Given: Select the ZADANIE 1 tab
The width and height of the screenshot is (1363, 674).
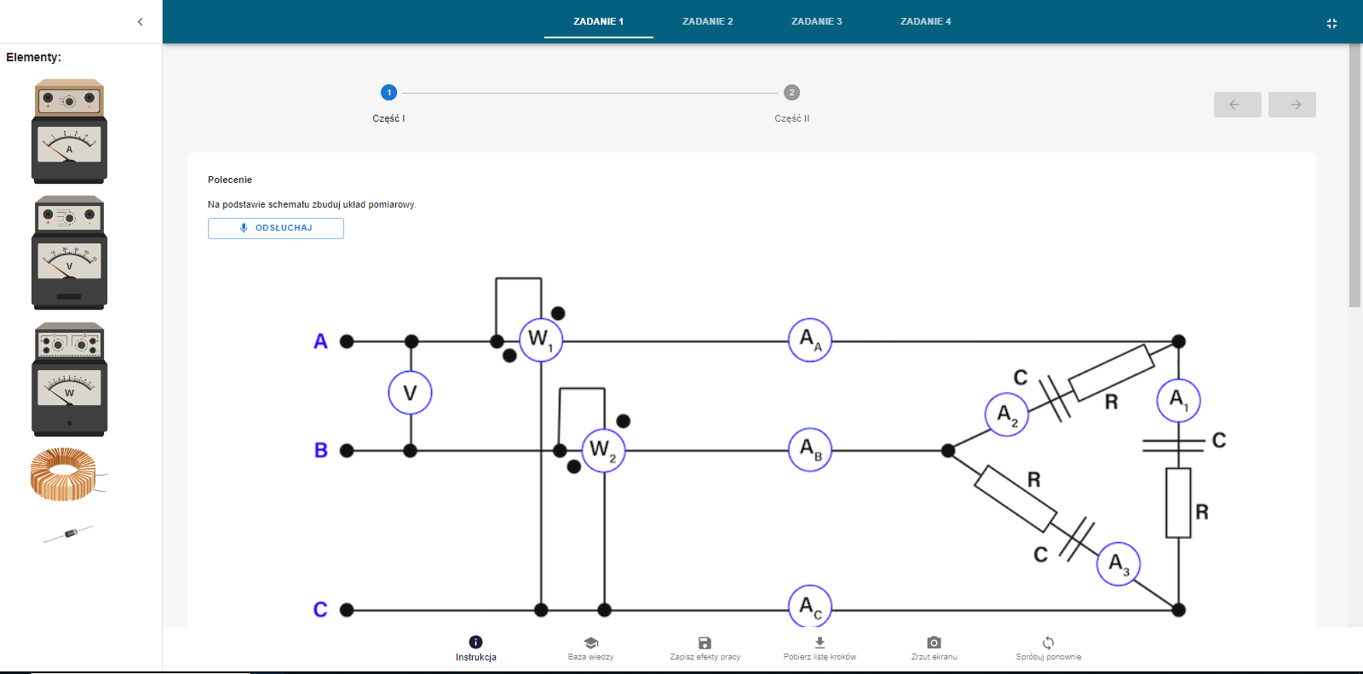Looking at the screenshot, I should click(x=598, y=21).
